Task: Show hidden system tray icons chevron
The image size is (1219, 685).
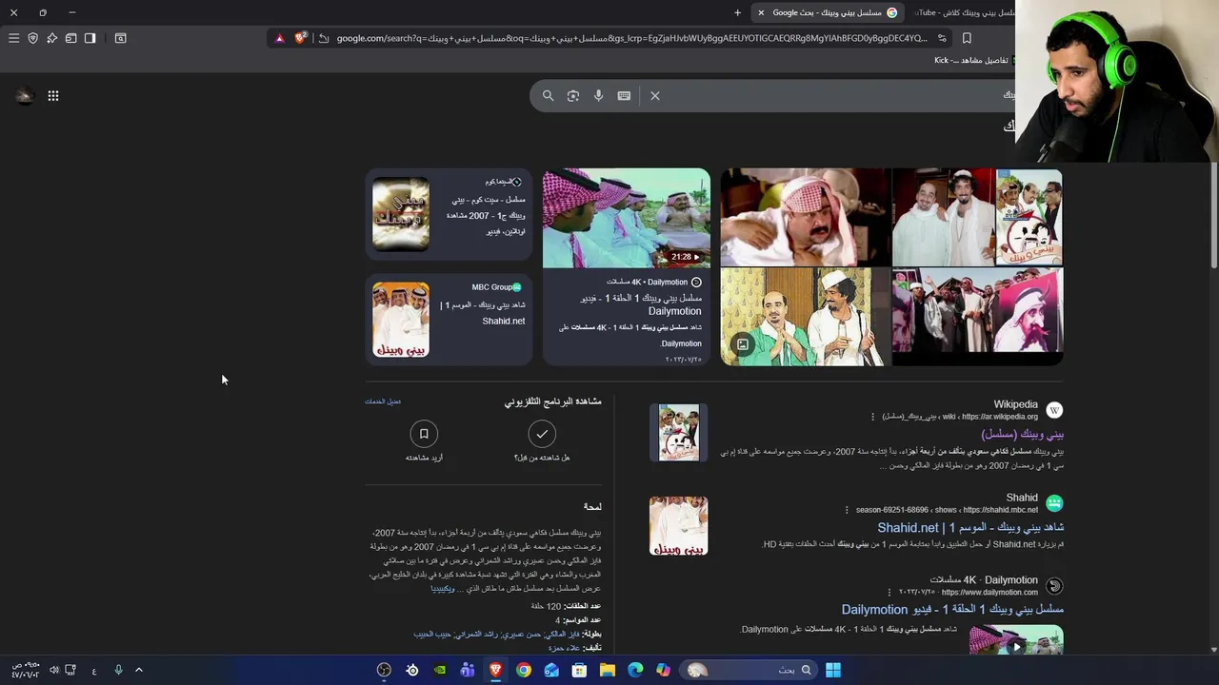Action: tap(138, 670)
